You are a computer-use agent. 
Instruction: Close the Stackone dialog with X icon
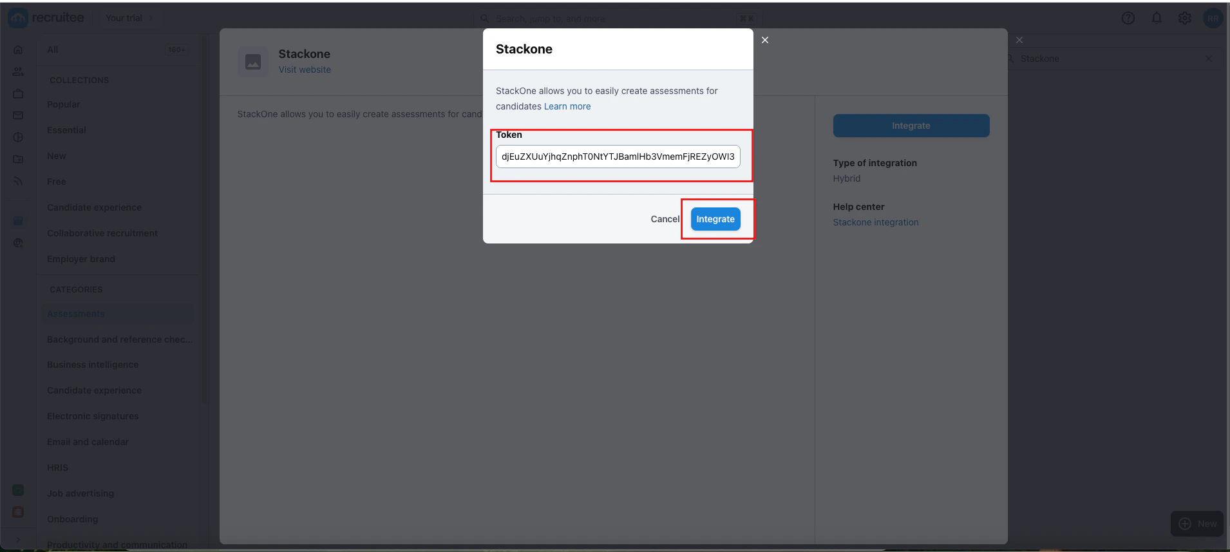click(x=765, y=40)
